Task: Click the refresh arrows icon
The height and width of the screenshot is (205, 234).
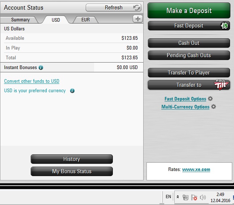Action: 137,8
